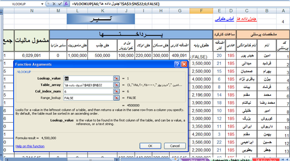The height and width of the screenshot is (161, 290).
Task: Click inside the Range_lookup FALSE field
Action: (x=88, y=98)
